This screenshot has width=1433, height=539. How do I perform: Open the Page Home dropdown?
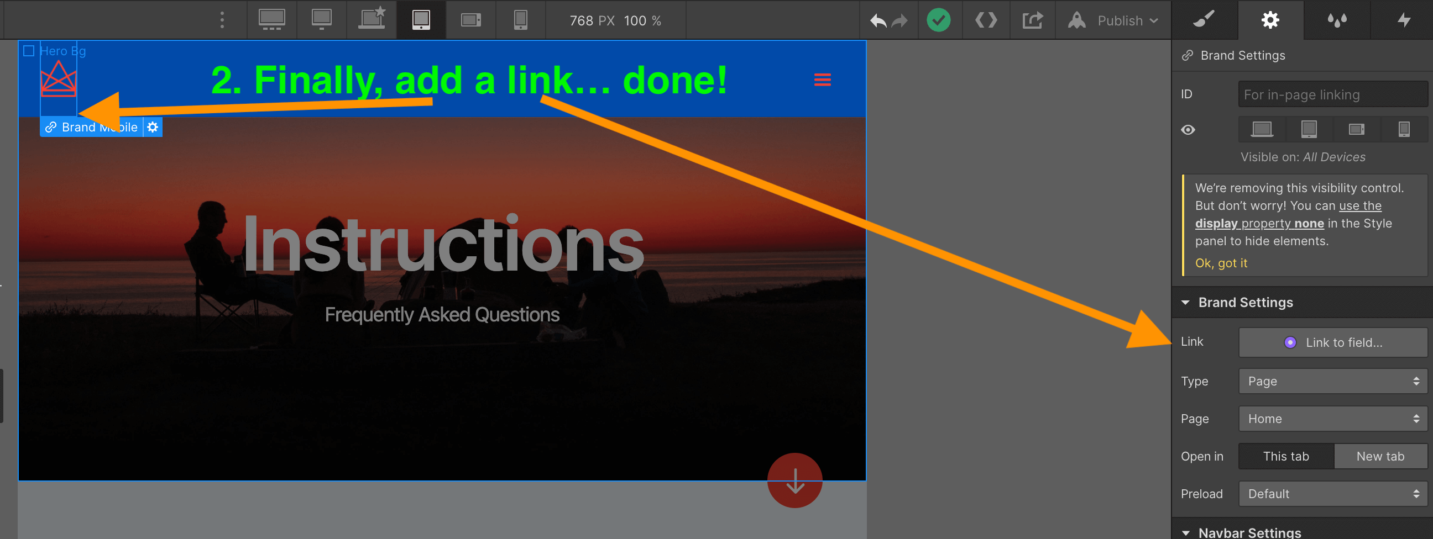tap(1332, 419)
